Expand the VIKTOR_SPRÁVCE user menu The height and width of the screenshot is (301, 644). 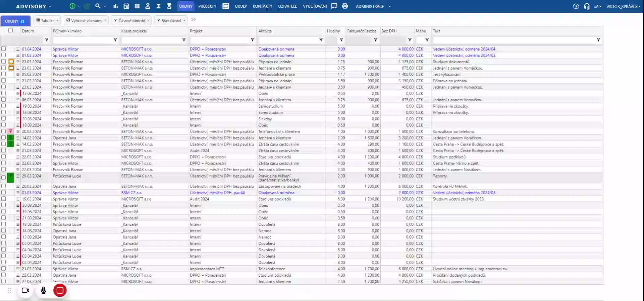pos(623,6)
